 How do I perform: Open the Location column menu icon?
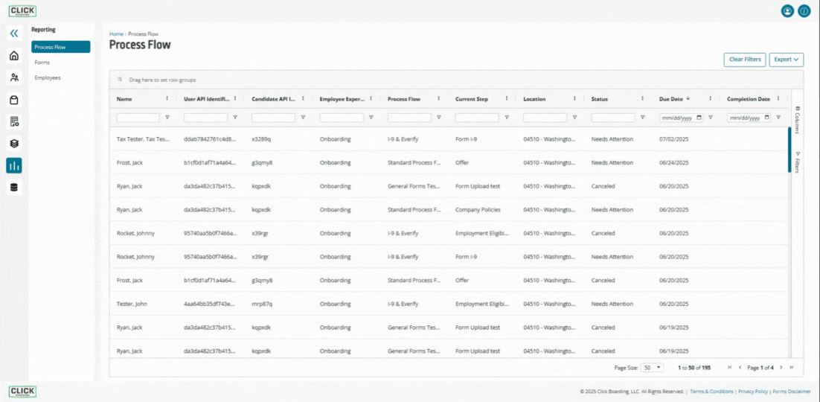(574, 98)
